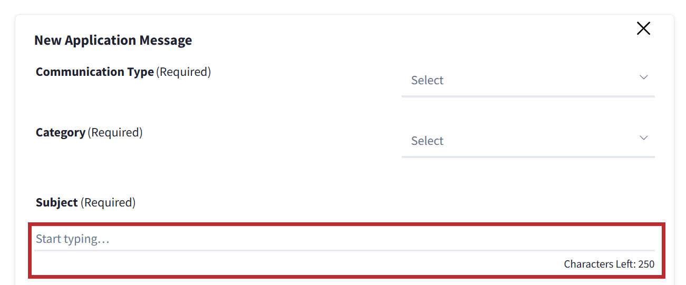Click the Communication Type chevron arrow
Screen dimensions: 686x285
click(643, 77)
